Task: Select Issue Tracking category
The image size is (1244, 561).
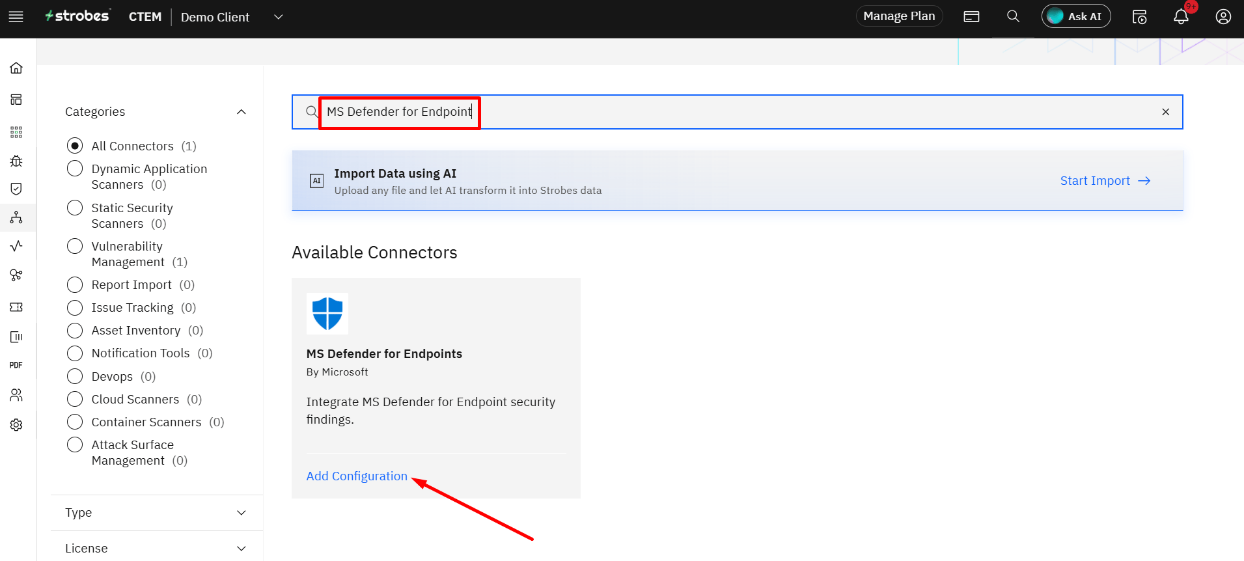Action: point(75,308)
